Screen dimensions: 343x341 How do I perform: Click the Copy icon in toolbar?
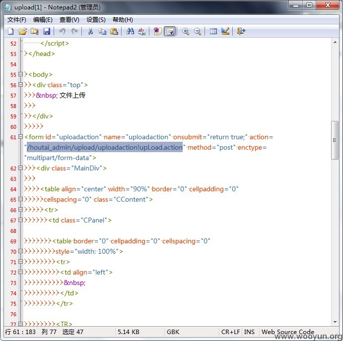click(x=102, y=31)
